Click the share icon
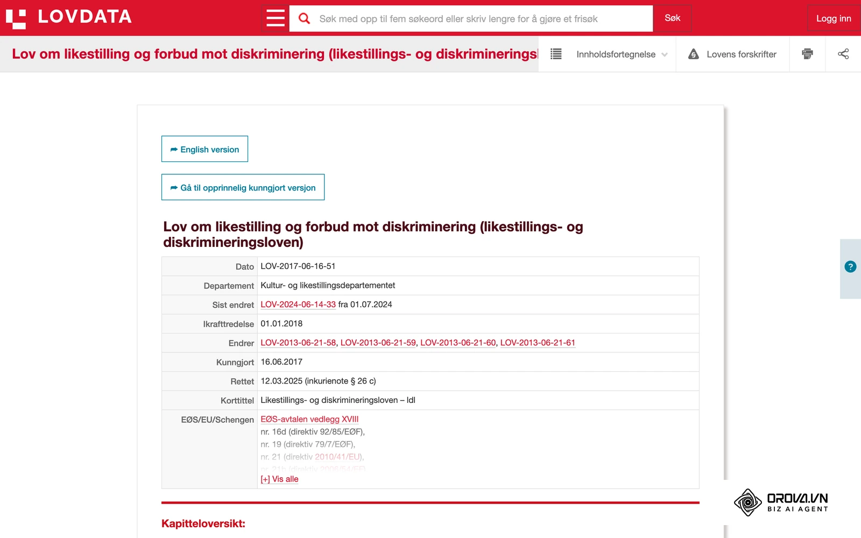 click(x=843, y=54)
